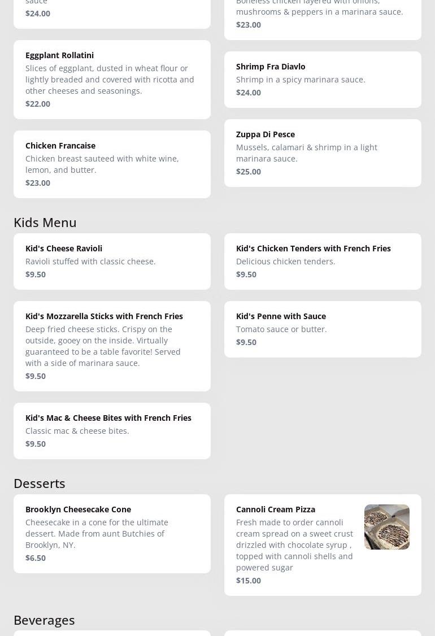Click the Kids Menu section heading

click(45, 222)
